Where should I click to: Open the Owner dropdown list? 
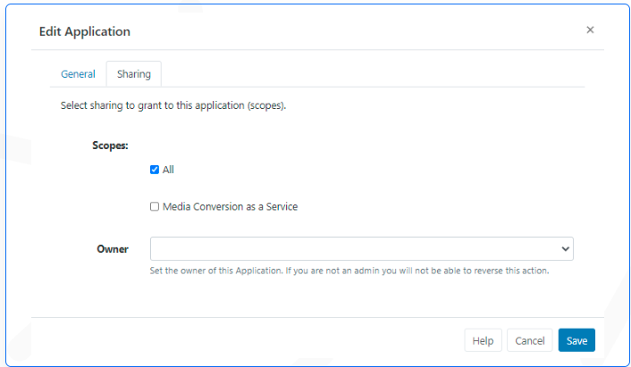362,249
